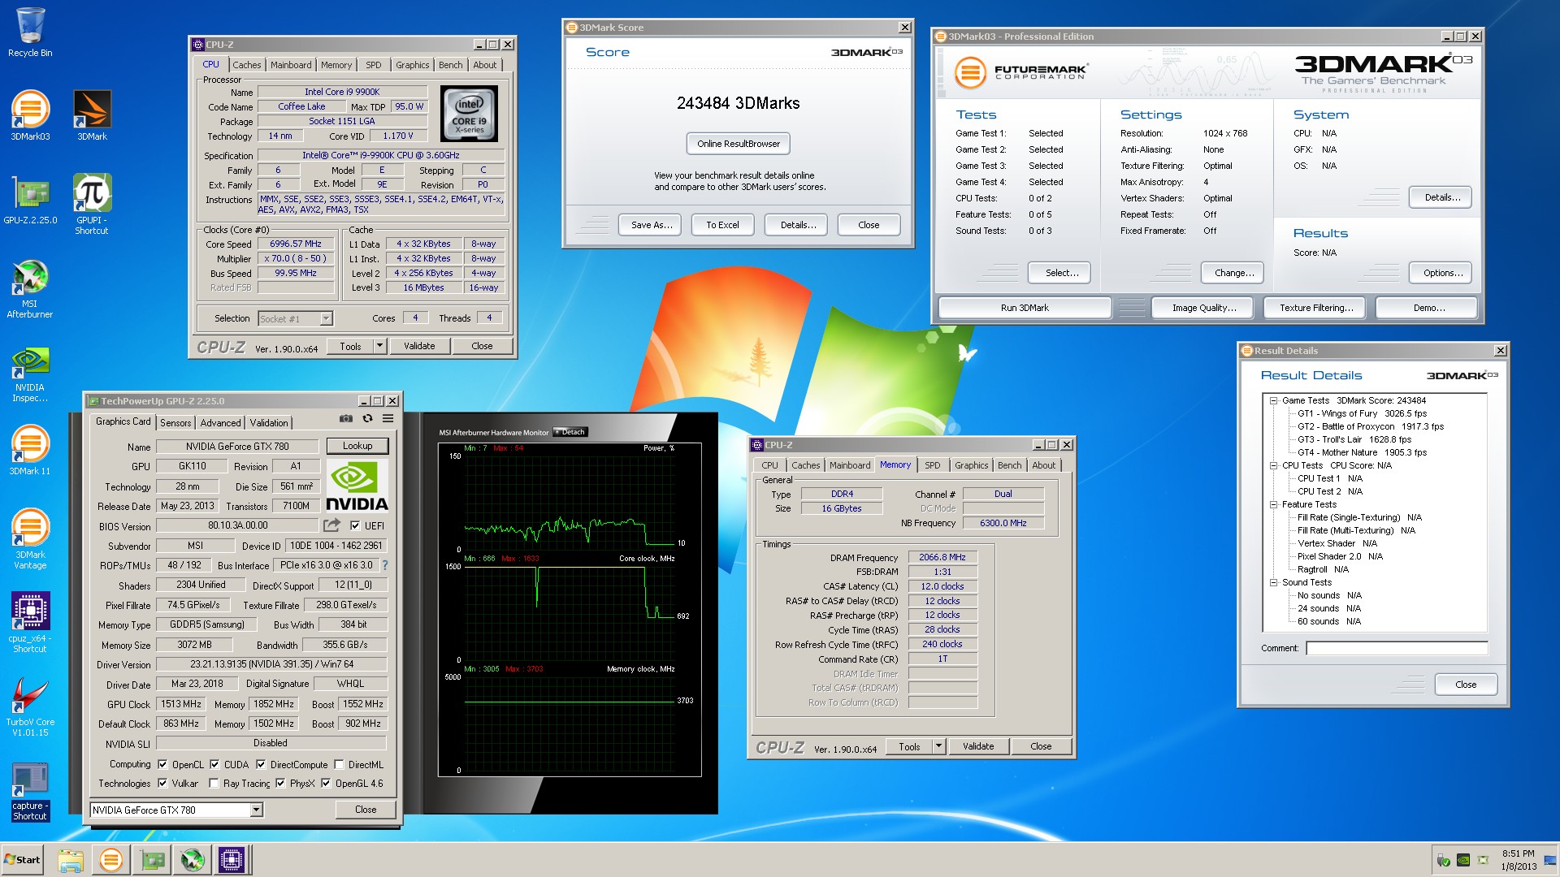Click the Save As button in 3DMark Score
Viewport: 1560px width, 877px height.
click(x=652, y=225)
